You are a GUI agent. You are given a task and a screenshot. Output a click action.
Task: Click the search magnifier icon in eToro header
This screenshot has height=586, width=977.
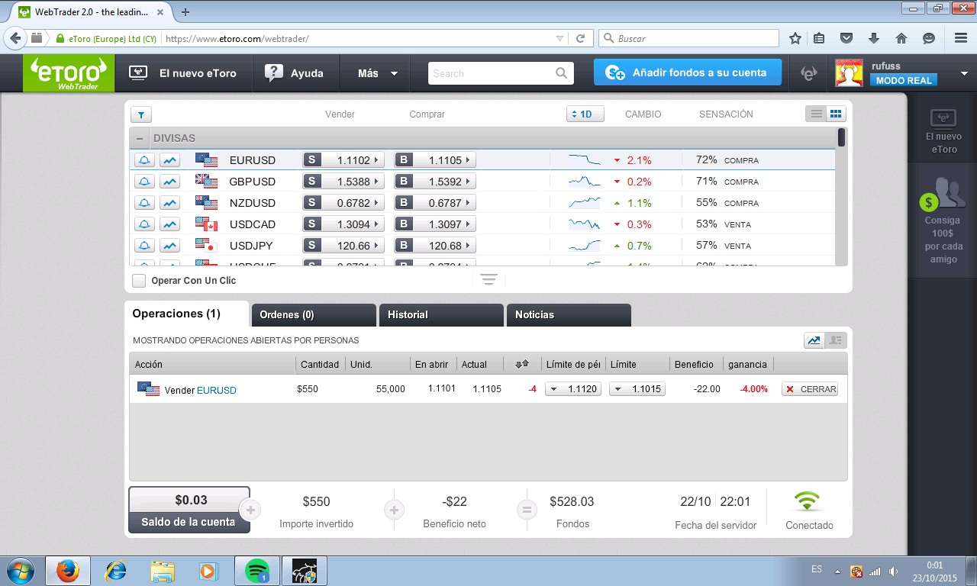[x=562, y=73]
